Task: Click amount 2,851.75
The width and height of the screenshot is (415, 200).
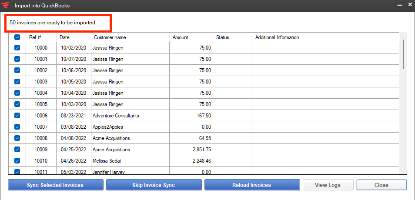Action: click(x=202, y=150)
